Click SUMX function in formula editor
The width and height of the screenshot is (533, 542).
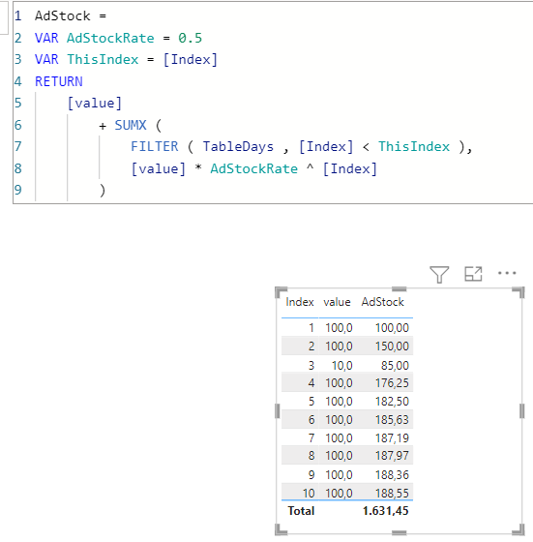point(131,125)
